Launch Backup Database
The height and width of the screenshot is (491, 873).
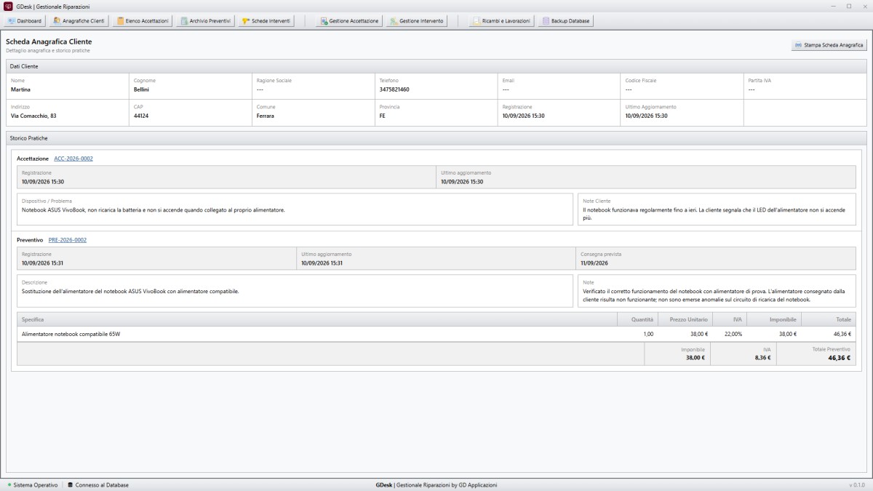pos(566,21)
